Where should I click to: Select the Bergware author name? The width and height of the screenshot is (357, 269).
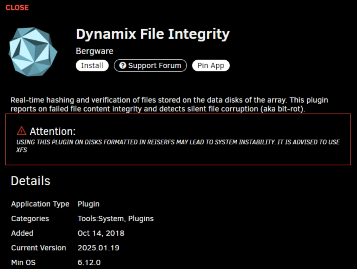click(x=95, y=51)
